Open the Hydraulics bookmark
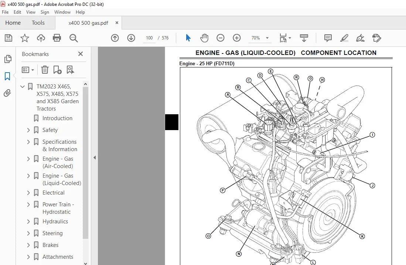 click(x=55, y=222)
